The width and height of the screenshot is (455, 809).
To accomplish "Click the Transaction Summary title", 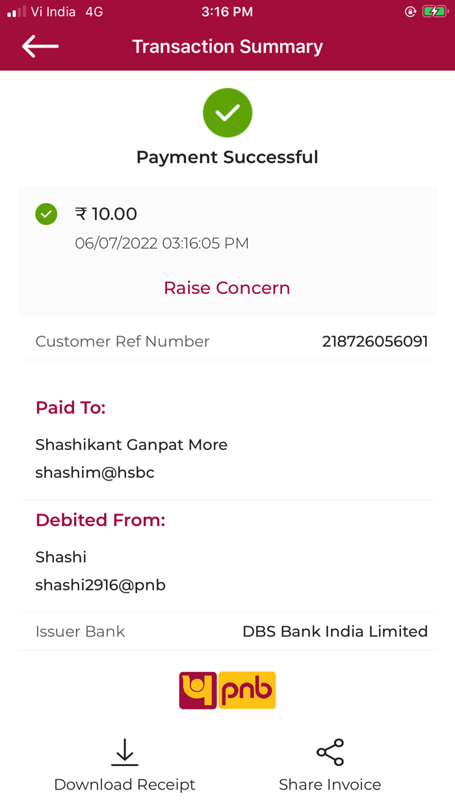I will pyautogui.click(x=227, y=46).
